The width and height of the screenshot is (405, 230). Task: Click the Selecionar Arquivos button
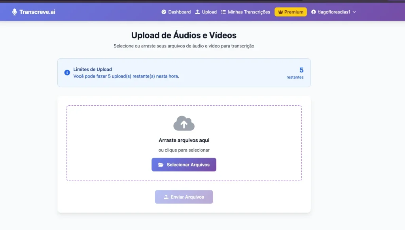click(184, 165)
